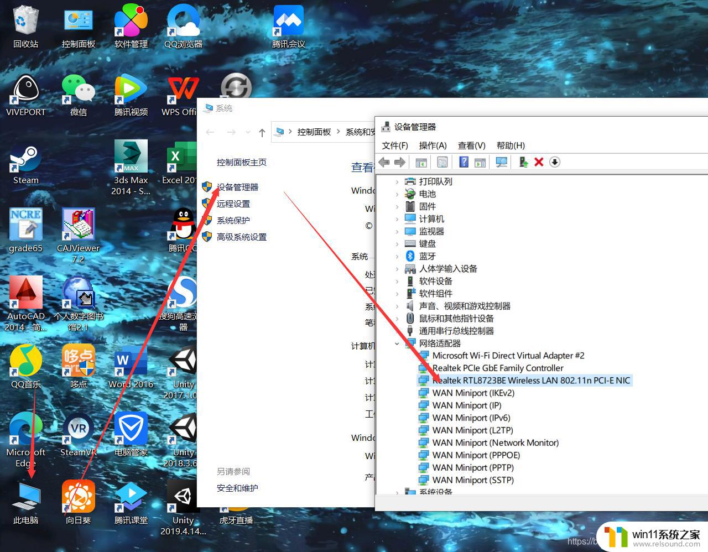Click the red X uninstall device icon
The width and height of the screenshot is (708, 552).
pos(539,162)
